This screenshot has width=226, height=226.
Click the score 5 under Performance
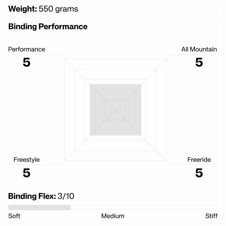coord(27,62)
